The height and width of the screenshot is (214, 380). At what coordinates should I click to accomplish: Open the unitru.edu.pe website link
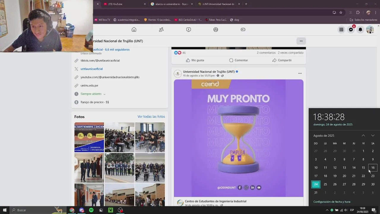tap(89, 85)
